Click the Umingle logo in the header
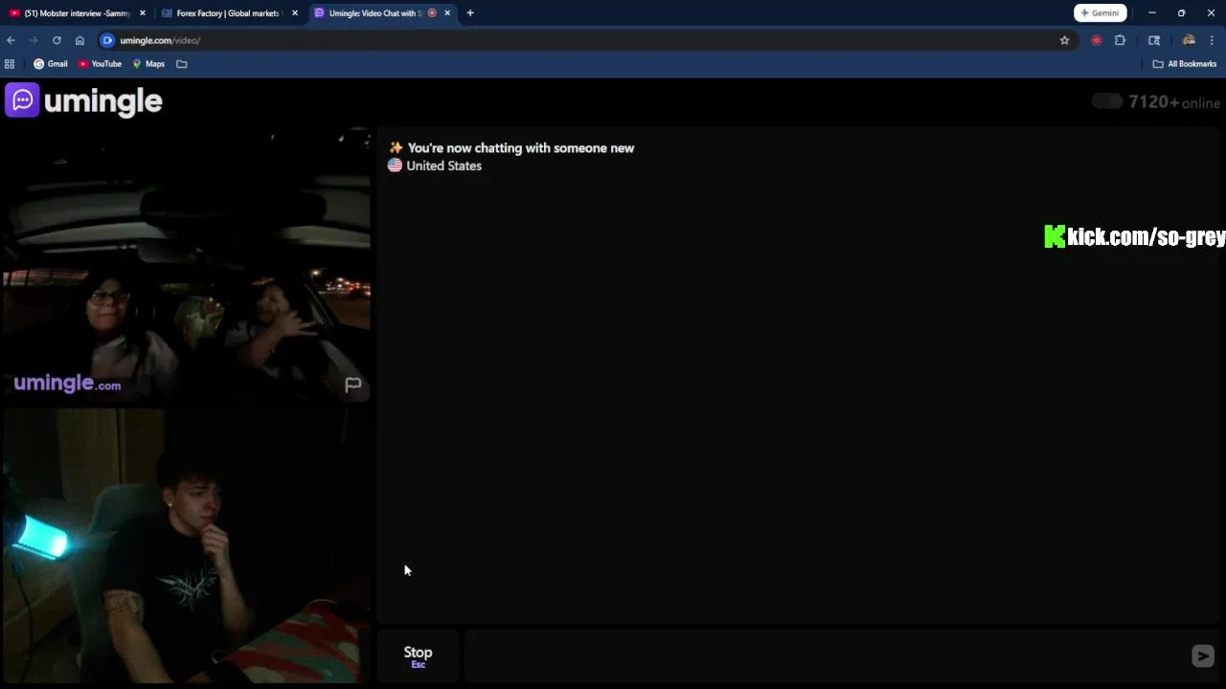This screenshot has width=1226, height=689. click(84, 100)
